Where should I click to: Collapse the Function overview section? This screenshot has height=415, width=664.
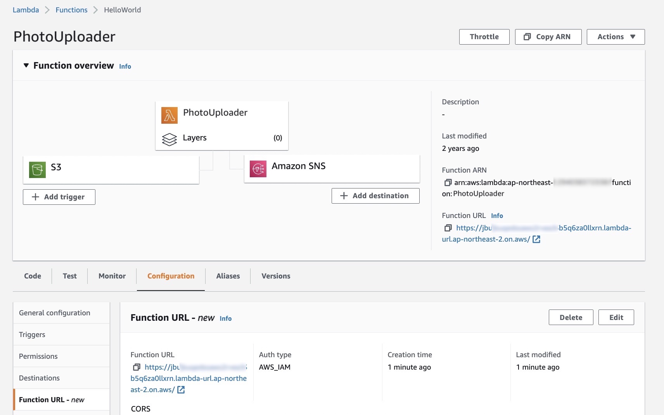(x=26, y=66)
